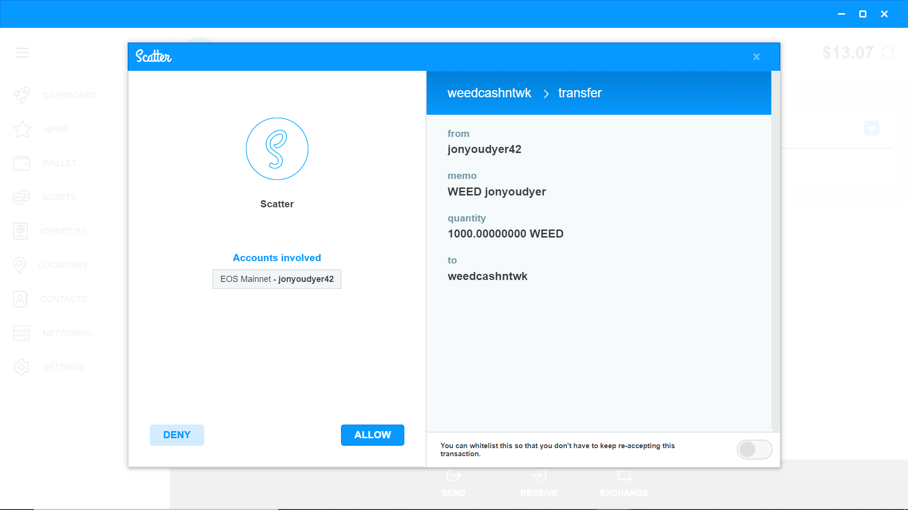Image resolution: width=908 pixels, height=510 pixels.
Task: Click the Scatter circular logo
Action: pyautogui.click(x=277, y=149)
